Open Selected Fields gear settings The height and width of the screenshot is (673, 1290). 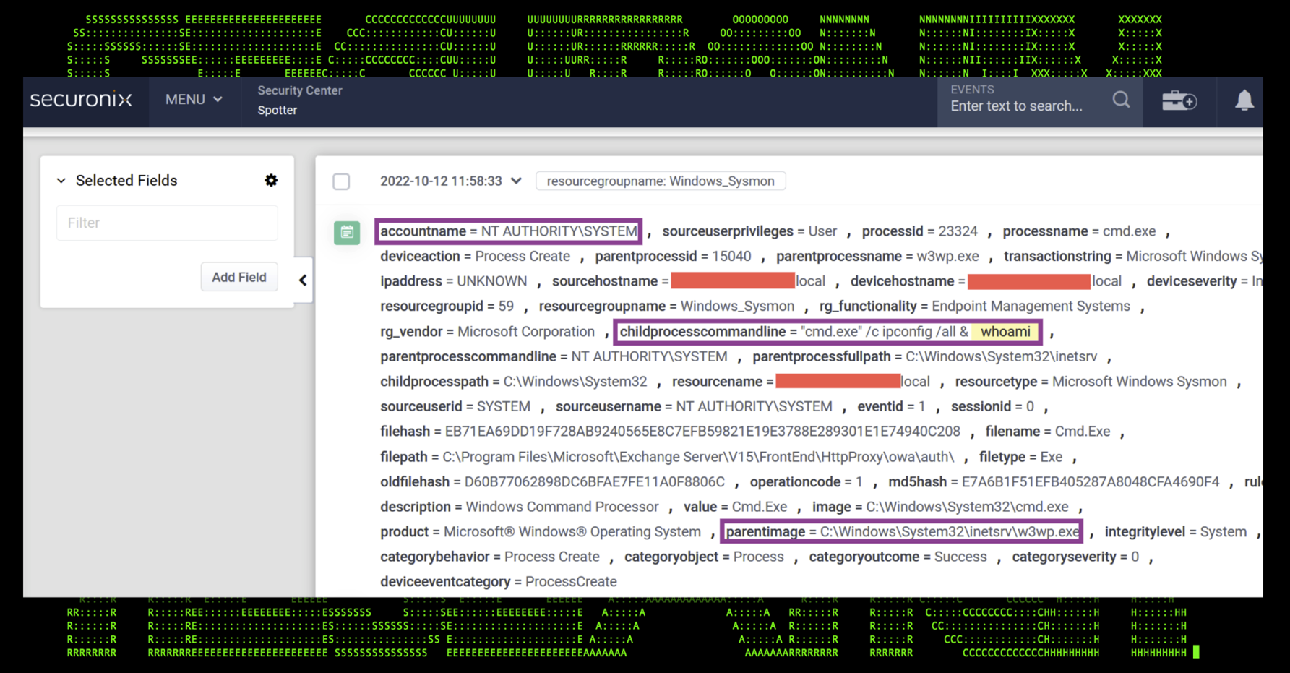(271, 180)
